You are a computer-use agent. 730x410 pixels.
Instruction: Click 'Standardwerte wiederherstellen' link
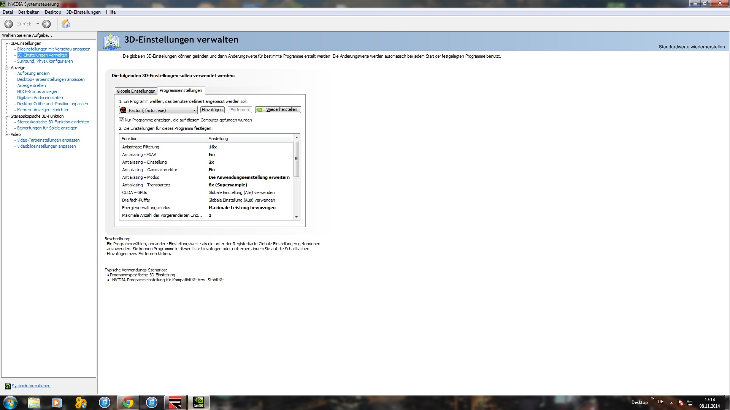click(691, 47)
